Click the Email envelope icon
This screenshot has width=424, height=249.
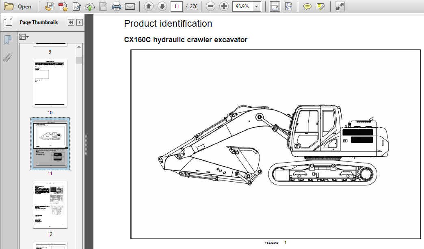point(130,6)
